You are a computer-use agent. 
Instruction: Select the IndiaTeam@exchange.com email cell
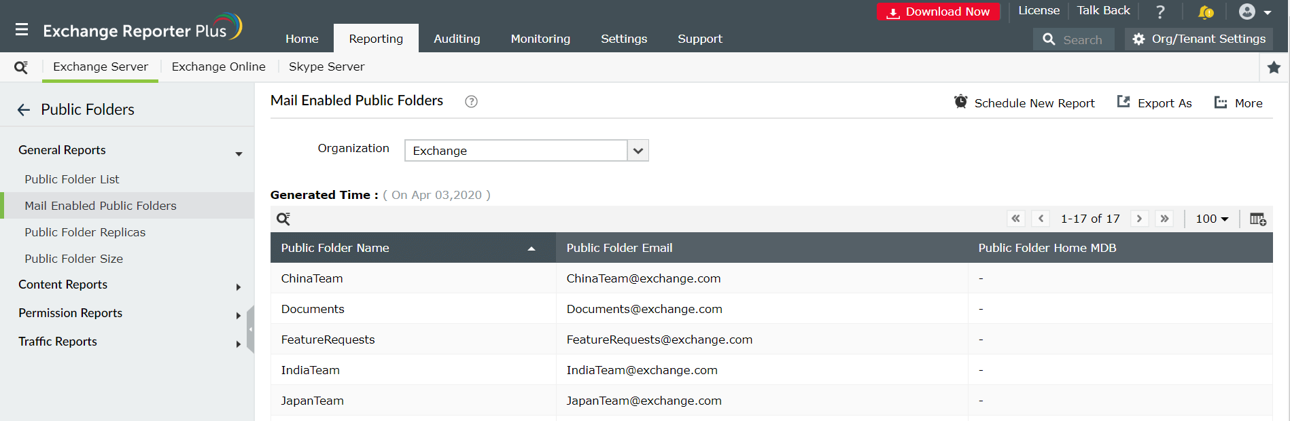click(762, 370)
